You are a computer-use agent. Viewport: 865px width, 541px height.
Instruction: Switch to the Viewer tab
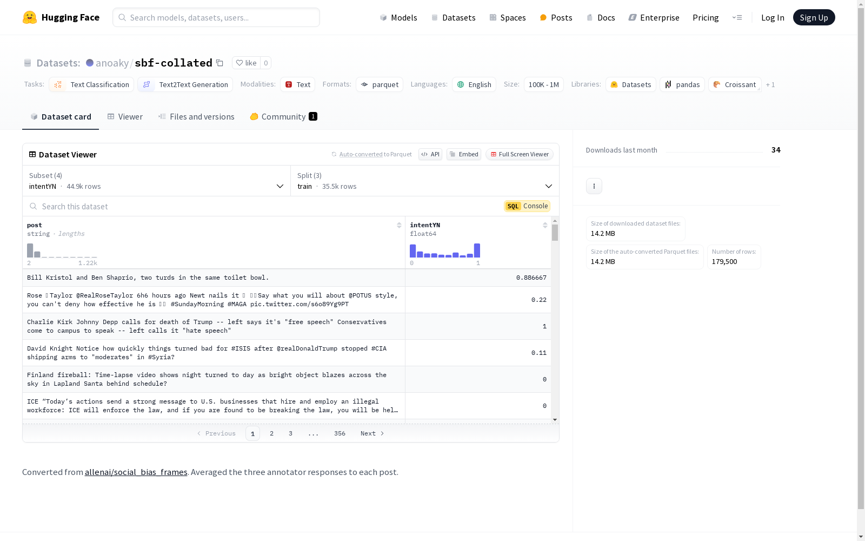(x=125, y=116)
